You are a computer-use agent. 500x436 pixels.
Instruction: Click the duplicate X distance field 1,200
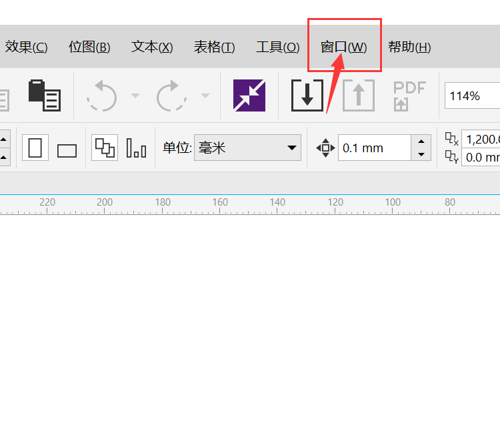pos(481,140)
